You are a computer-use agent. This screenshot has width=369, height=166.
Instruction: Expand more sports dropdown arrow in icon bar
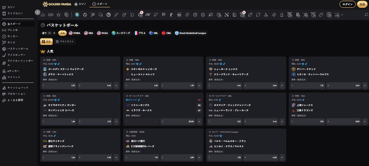tap(342, 15)
